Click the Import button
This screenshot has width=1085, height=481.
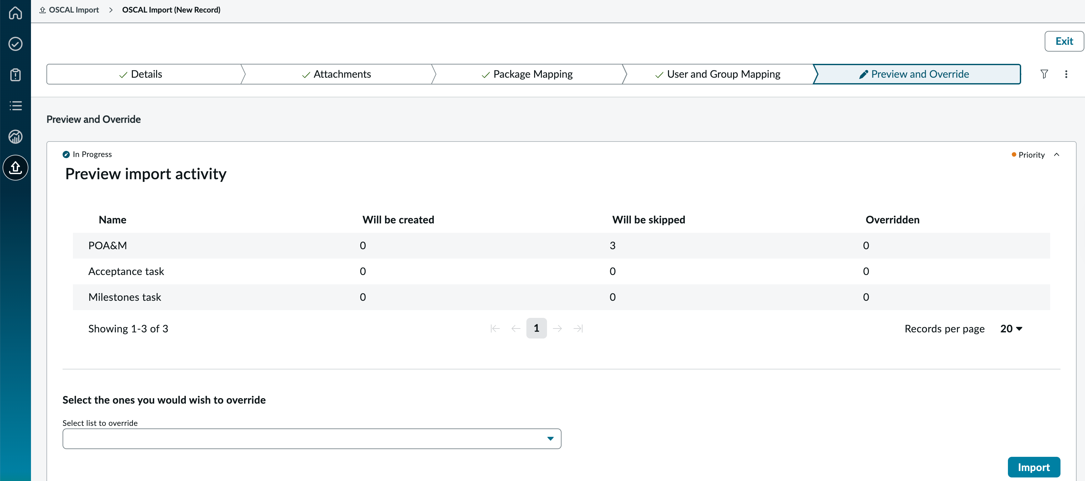(1034, 467)
